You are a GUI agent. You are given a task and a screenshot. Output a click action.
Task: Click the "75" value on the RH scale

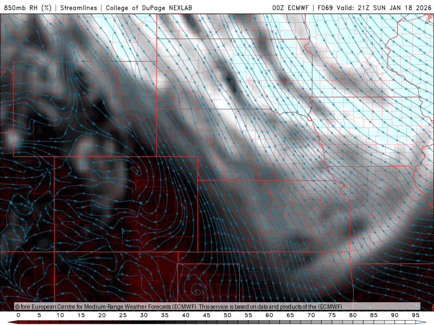(x=332, y=315)
